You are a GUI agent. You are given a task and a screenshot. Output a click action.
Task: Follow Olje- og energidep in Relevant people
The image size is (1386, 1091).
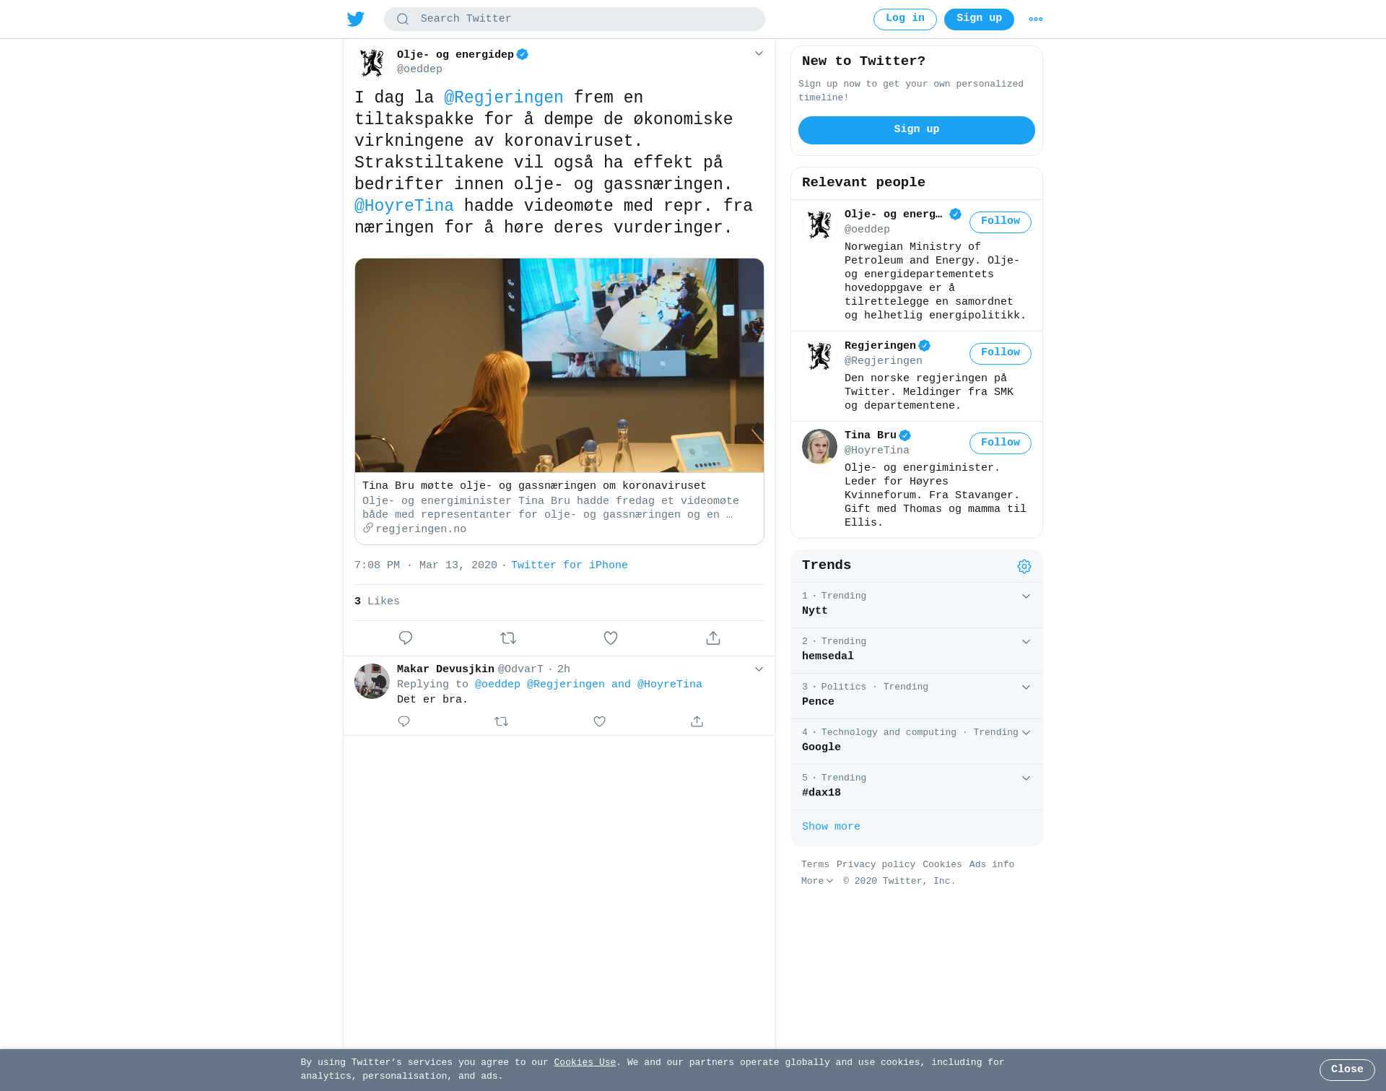point(1001,222)
